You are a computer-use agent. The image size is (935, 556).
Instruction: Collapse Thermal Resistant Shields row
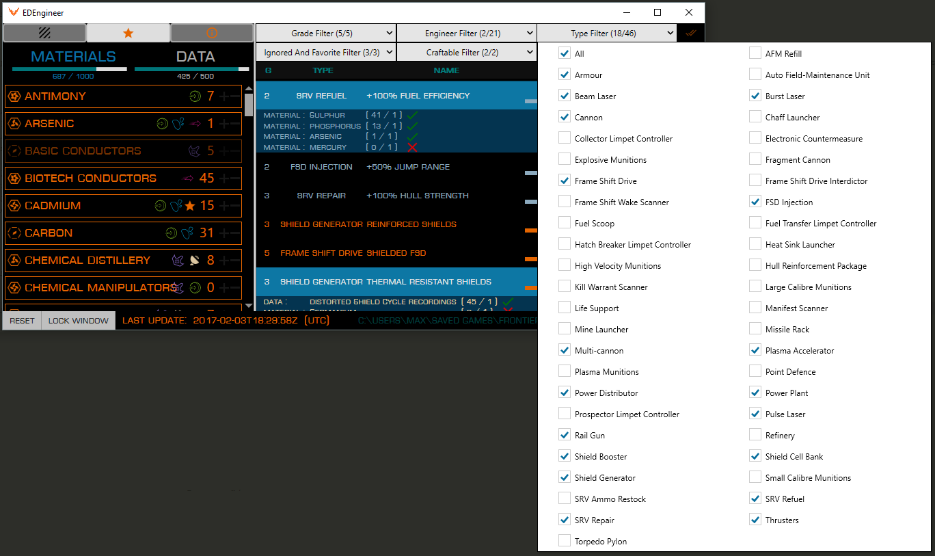coord(396,282)
